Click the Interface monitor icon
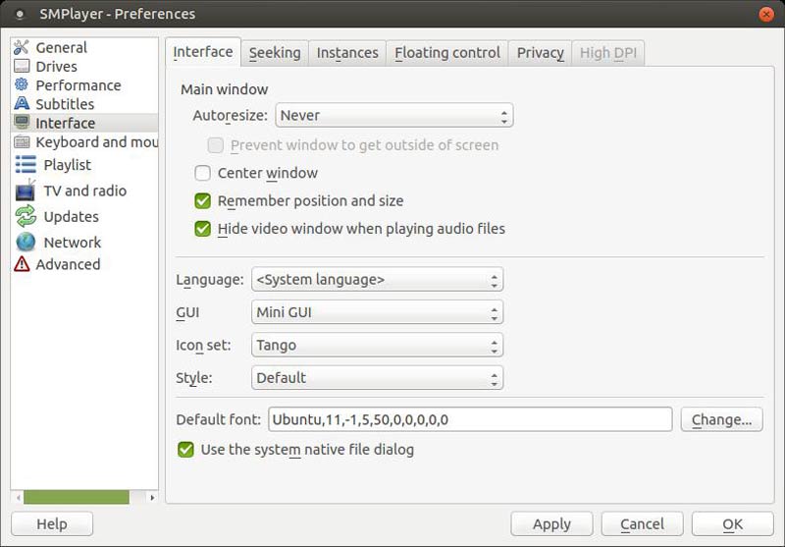785x547 pixels. click(x=22, y=123)
